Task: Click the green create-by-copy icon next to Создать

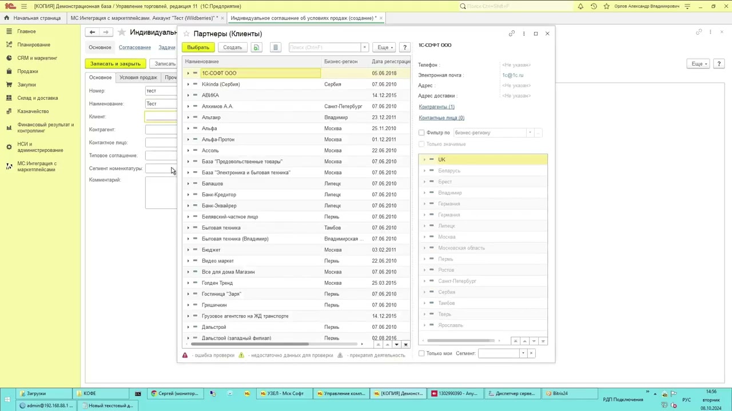Action: (256, 47)
